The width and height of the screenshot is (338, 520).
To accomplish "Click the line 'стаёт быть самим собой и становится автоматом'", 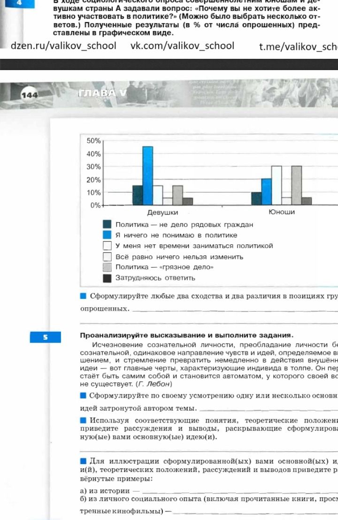I will click(209, 376).
